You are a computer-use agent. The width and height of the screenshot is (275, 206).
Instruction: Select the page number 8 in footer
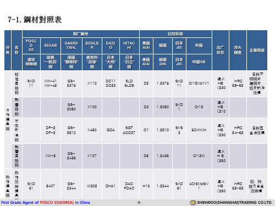click(139, 203)
